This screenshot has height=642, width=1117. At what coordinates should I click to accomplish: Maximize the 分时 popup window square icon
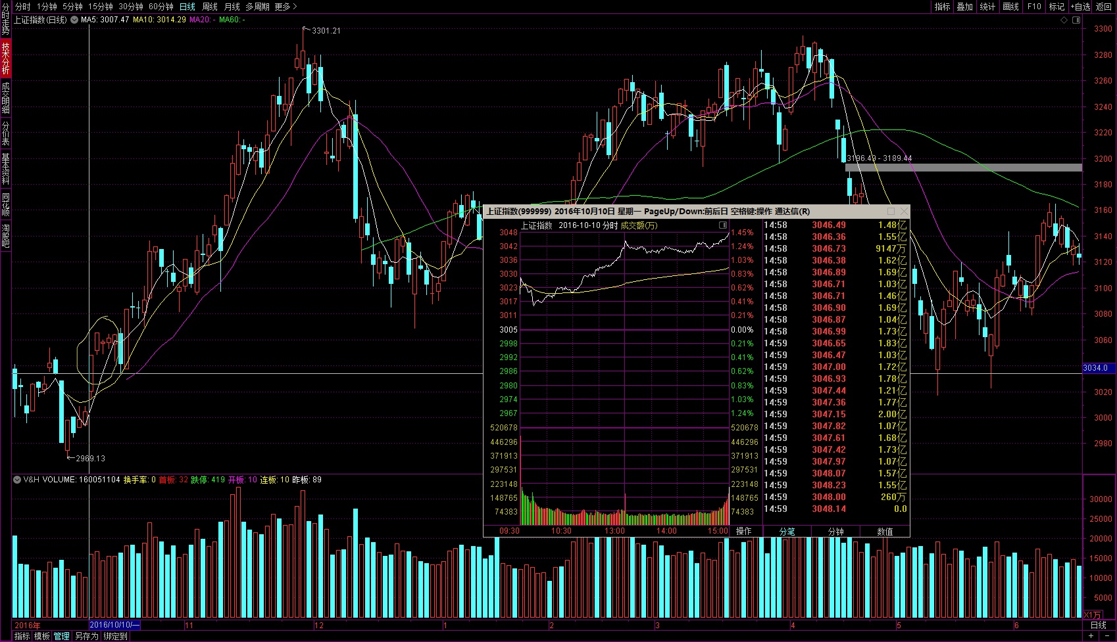tap(891, 212)
